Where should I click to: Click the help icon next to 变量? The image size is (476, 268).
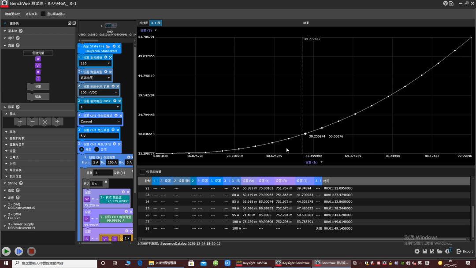[x=18, y=45]
